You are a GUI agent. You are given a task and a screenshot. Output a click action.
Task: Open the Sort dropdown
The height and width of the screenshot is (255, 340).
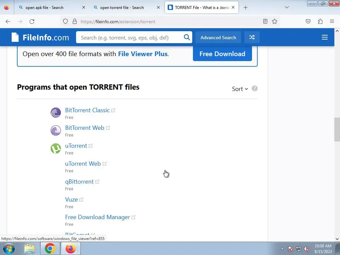(x=240, y=89)
